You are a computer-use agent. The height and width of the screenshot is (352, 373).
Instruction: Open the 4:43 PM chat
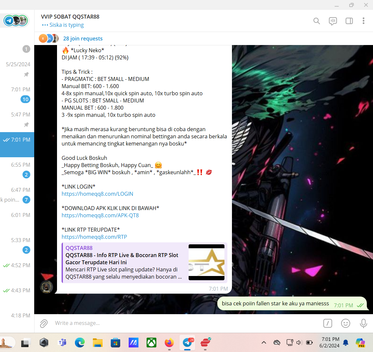tap(17, 295)
